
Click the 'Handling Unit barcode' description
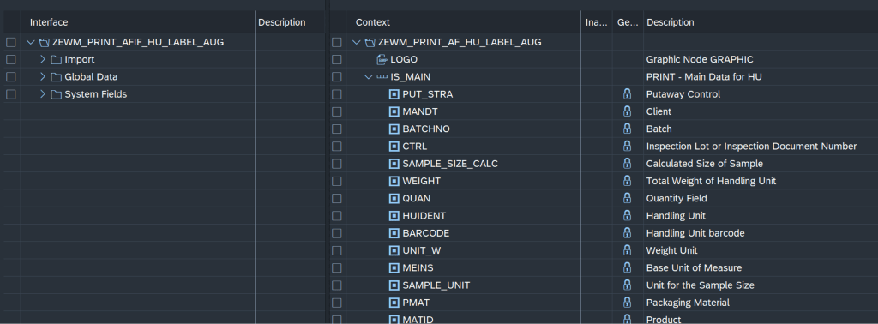coord(695,233)
